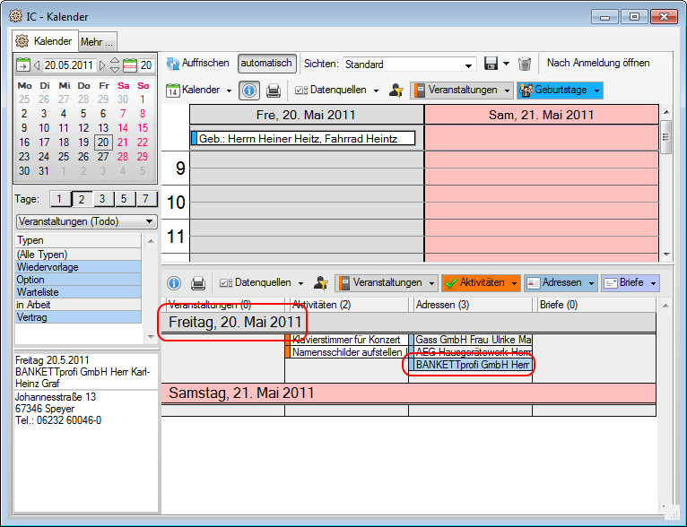Click the go-to-today calendar icon beside date
The height and width of the screenshot is (527, 687).
(22, 65)
